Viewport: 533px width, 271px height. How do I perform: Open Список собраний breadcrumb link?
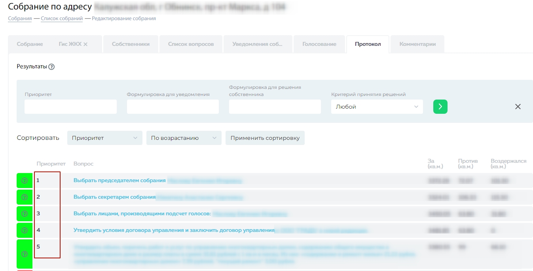click(62, 19)
